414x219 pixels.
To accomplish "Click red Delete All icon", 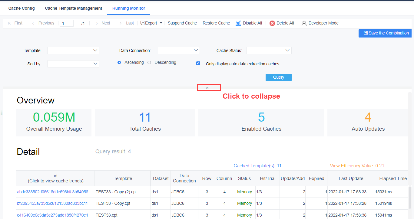I will pyautogui.click(x=272, y=23).
